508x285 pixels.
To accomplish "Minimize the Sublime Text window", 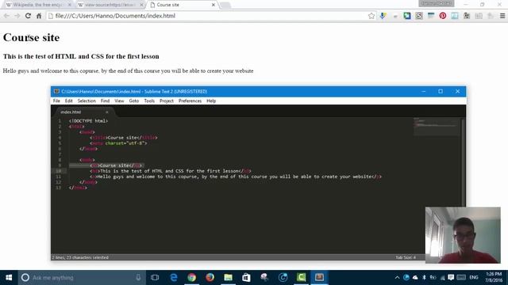I will (x=423, y=92).
